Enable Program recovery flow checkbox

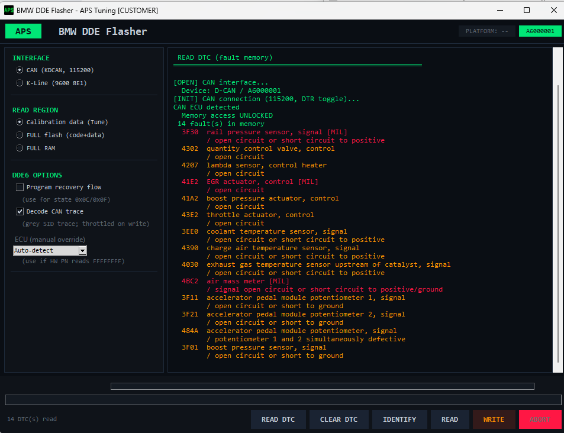(20, 187)
